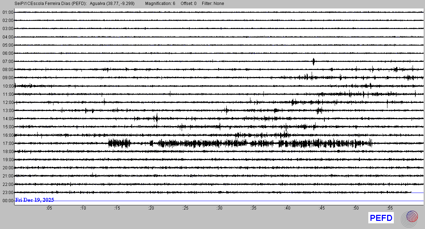425x229 pixels.
Task: Click the 'Magnification: 6' header text
Action: click(x=160, y=4)
